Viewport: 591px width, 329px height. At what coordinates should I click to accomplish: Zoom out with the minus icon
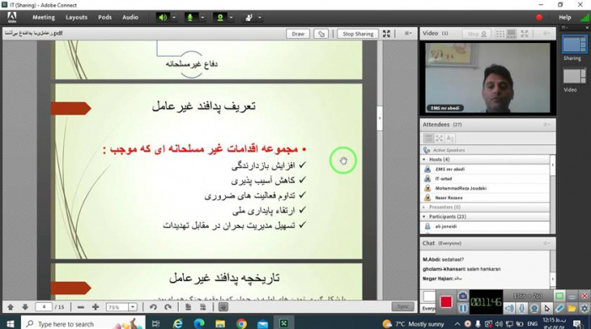click(x=81, y=307)
